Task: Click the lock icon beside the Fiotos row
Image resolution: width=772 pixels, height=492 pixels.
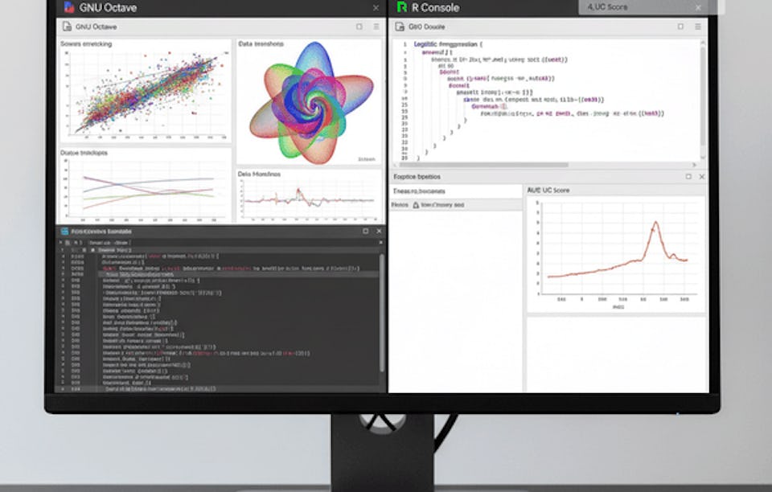Action: [x=416, y=205]
